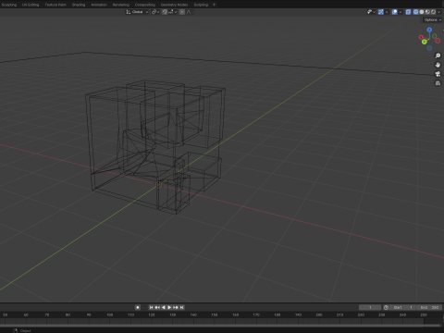Click the timeline horizontal scrollbar

[220, 326]
